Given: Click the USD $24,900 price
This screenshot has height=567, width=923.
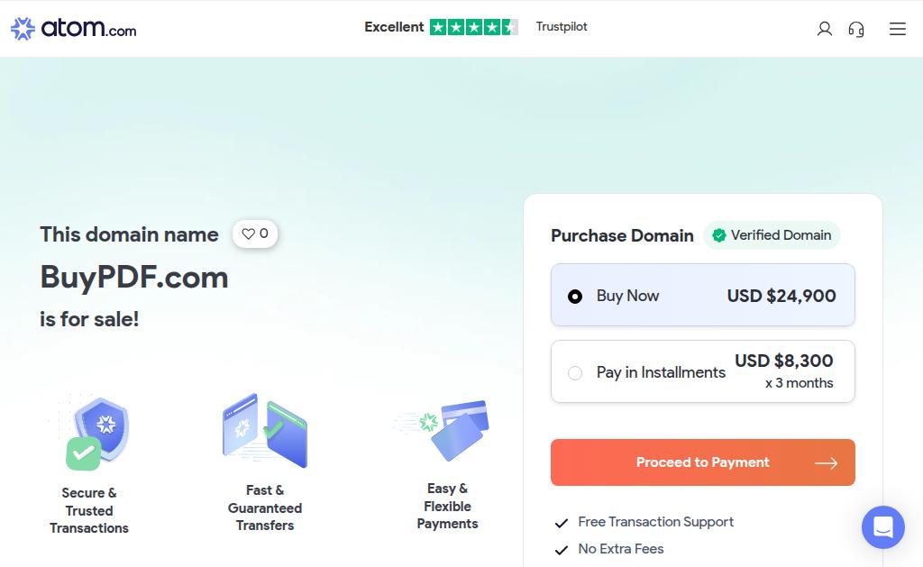Looking at the screenshot, I should (781, 296).
